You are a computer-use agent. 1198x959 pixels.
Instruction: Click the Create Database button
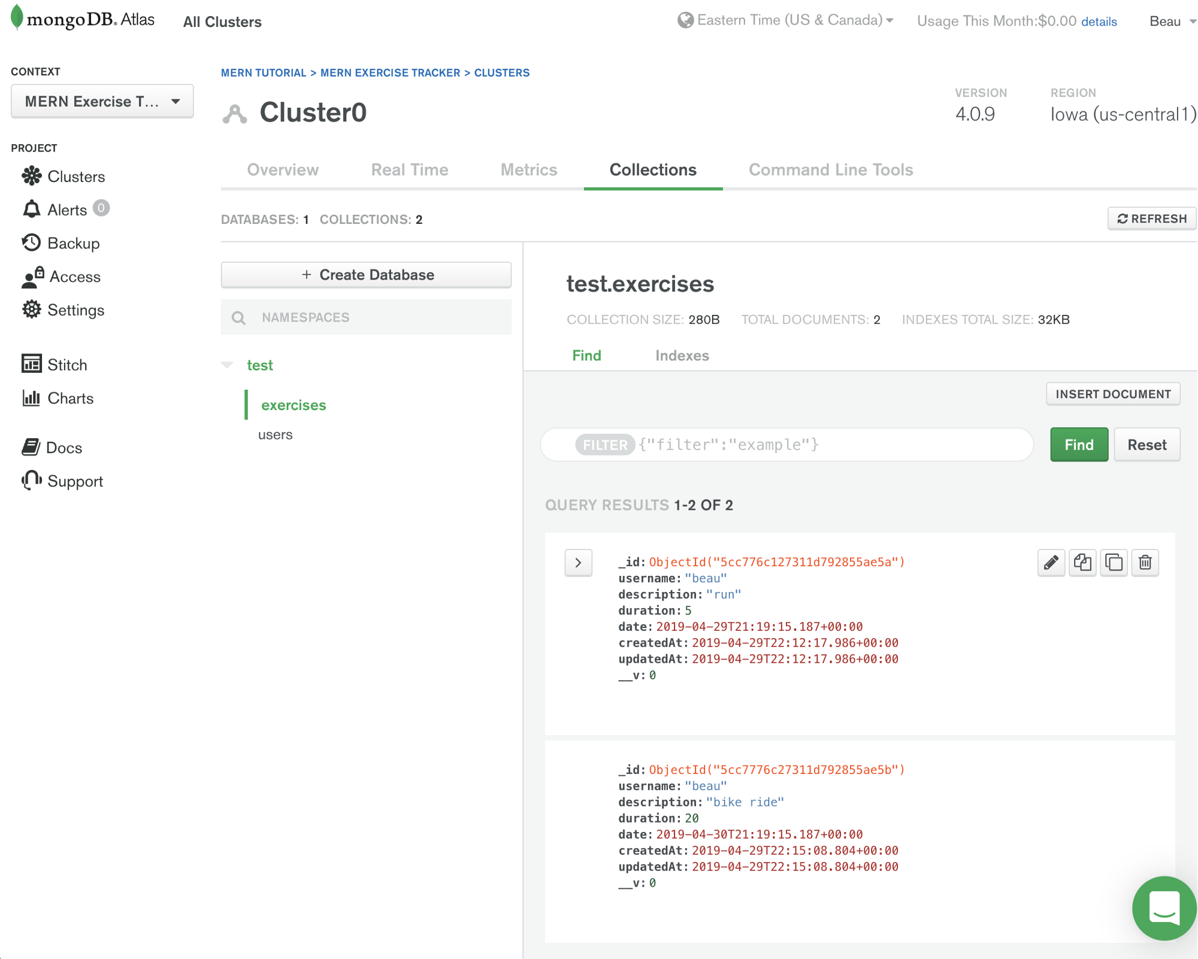pos(366,275)
